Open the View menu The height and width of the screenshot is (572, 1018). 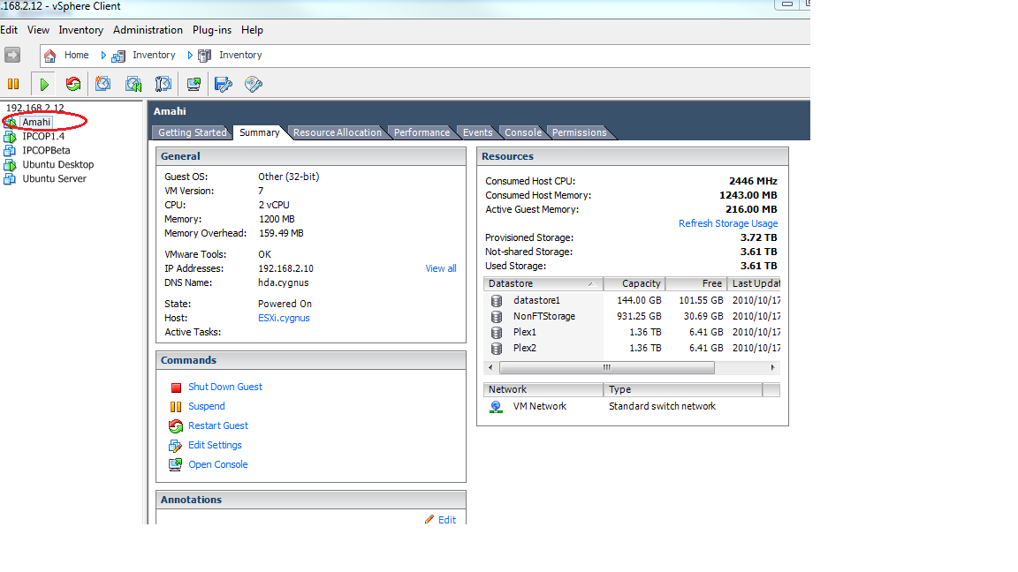point(38,30)
